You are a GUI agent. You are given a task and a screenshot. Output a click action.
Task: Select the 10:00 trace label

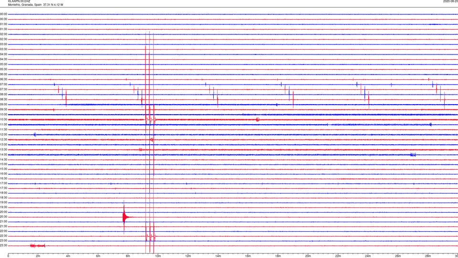coord(3,115)
